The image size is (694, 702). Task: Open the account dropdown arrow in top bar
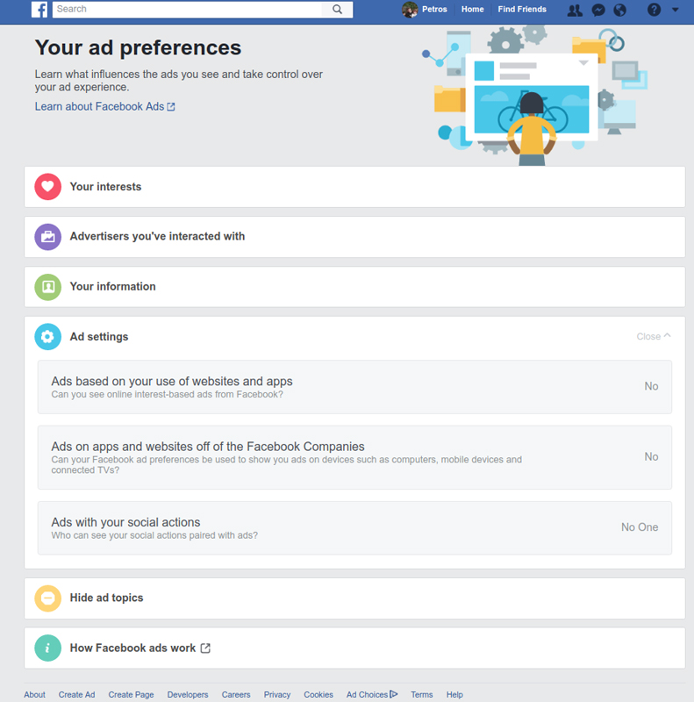click(676, 10)
